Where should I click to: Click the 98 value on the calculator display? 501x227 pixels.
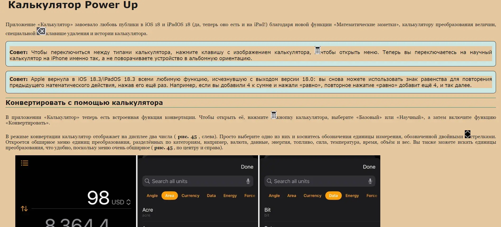click(x=98, y=198)
